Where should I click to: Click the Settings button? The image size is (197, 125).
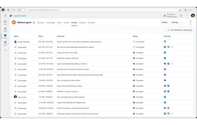pos(175,22)
